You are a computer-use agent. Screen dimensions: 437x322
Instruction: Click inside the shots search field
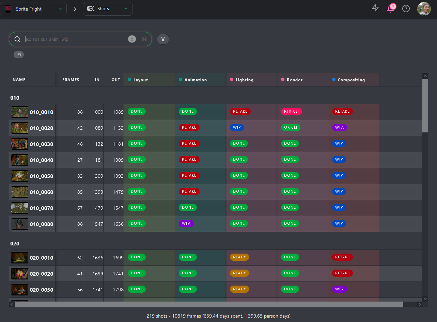point(76,39)
